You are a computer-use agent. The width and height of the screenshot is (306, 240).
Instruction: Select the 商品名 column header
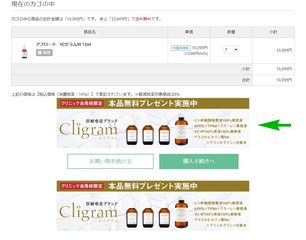[x=90, y=32]
